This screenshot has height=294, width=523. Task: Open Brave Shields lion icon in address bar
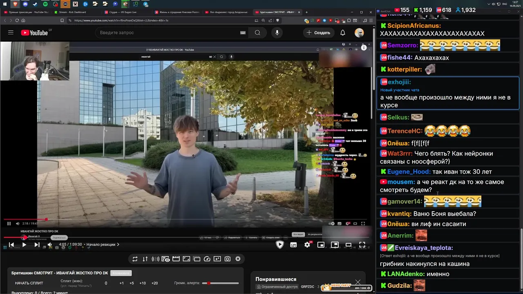coord(277,20)
